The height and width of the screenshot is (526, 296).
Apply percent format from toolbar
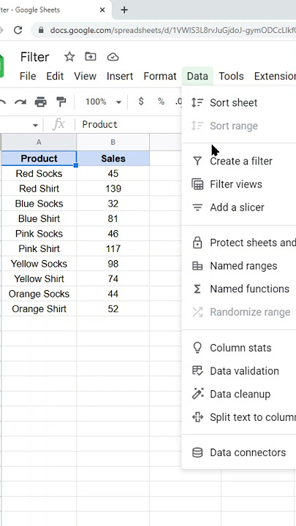(161, 102)
